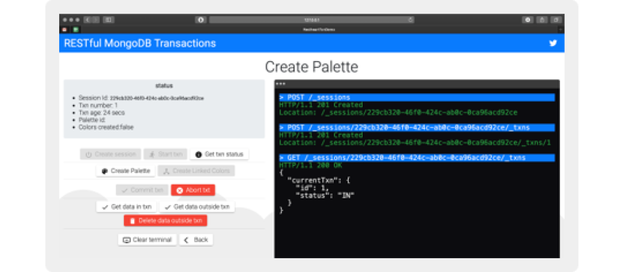
Task: Select the open browser tab title
Action: 319,30
